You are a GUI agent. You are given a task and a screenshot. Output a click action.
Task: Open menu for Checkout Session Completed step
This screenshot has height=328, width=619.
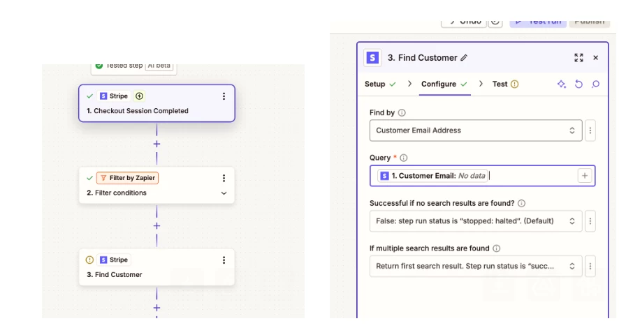pos(224,96)
